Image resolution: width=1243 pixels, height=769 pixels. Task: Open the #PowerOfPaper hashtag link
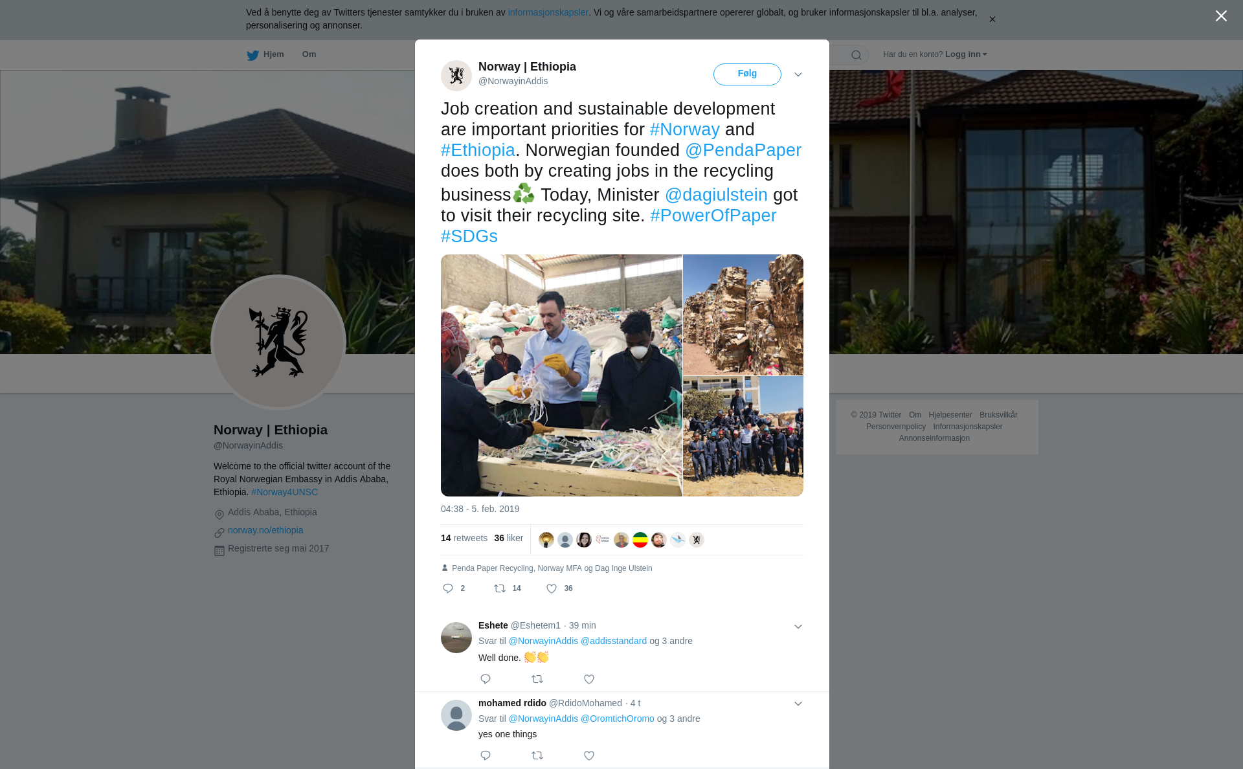coord(713,216)
